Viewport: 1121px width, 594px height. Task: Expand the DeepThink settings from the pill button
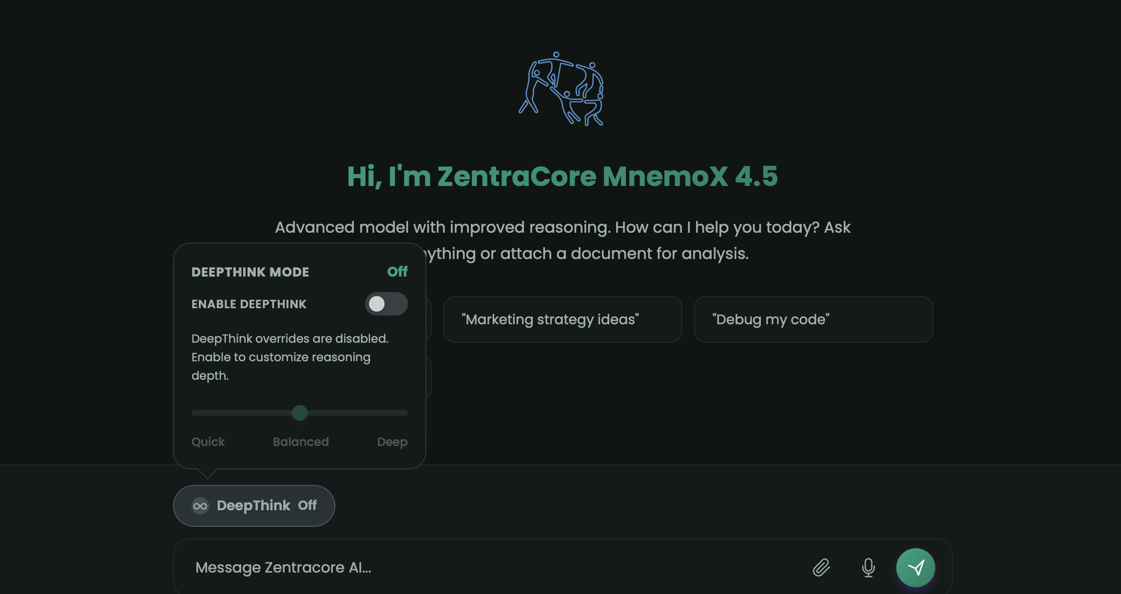pyautogui.click(x=253, y=506)
